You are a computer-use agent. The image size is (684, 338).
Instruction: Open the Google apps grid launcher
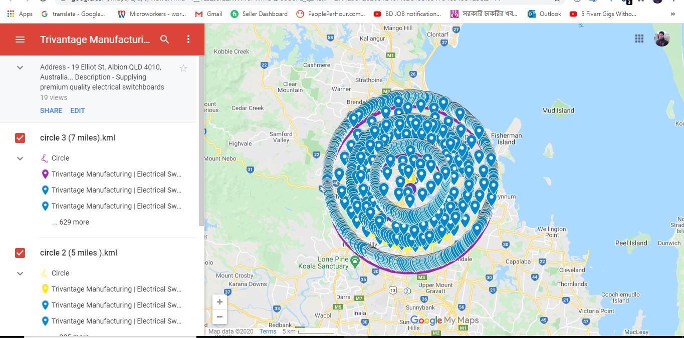click(639, 38)
